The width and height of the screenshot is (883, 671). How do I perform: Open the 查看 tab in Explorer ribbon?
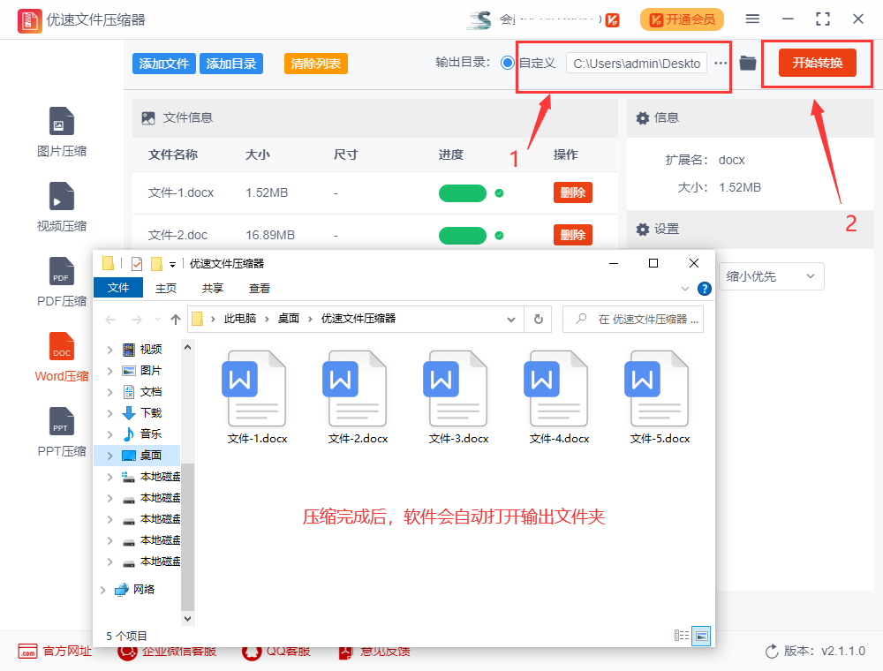click(x=259, y=288)
